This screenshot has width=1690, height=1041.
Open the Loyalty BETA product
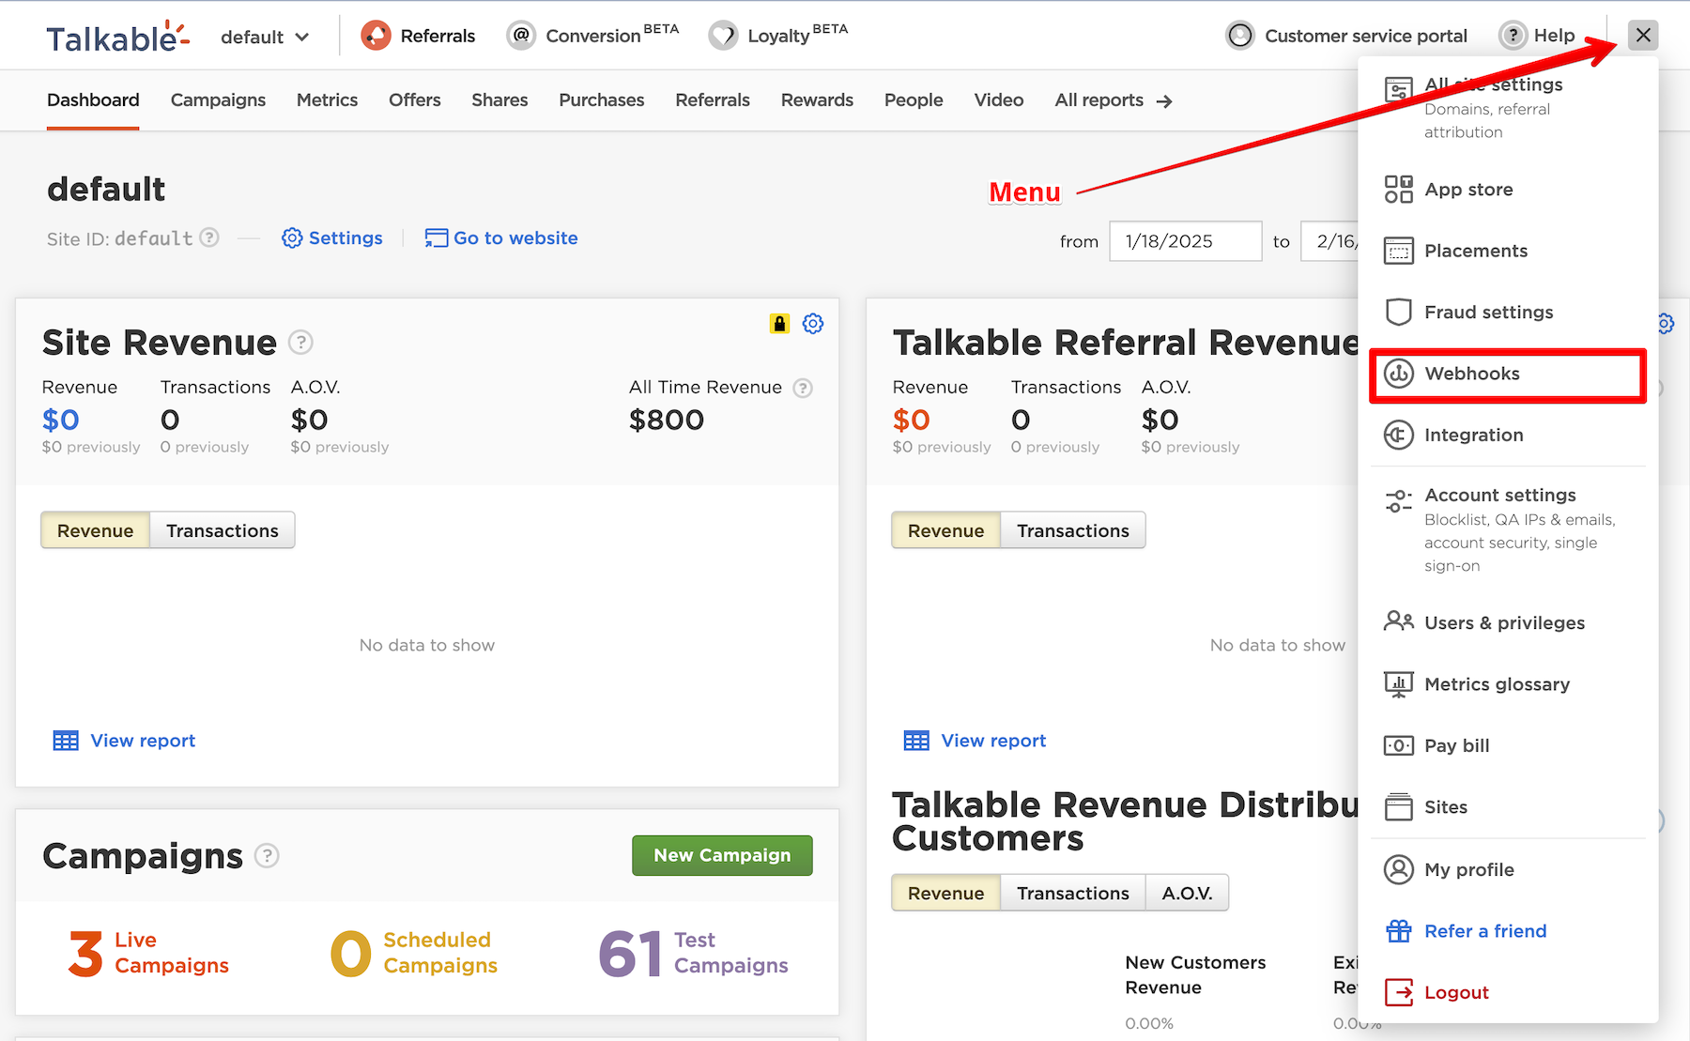point(778,36)
